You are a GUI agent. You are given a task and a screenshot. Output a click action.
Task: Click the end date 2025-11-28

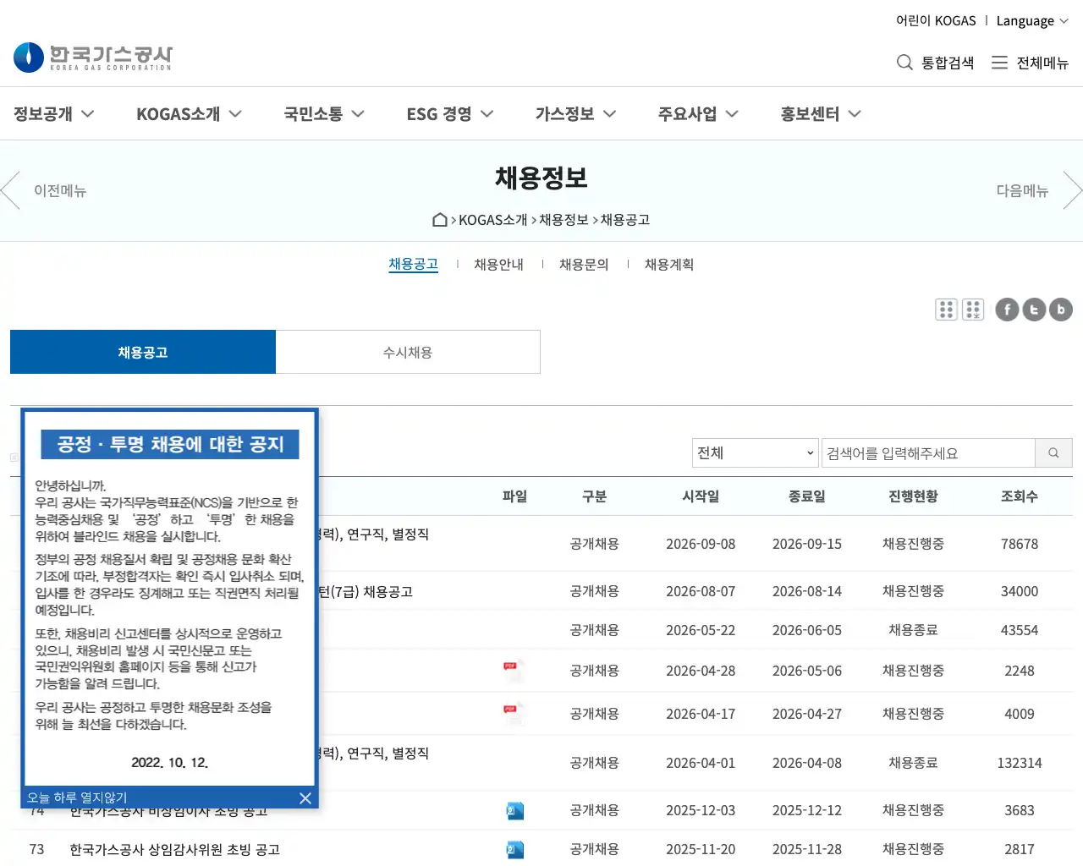pyautogui.click(x=807, y=849)
